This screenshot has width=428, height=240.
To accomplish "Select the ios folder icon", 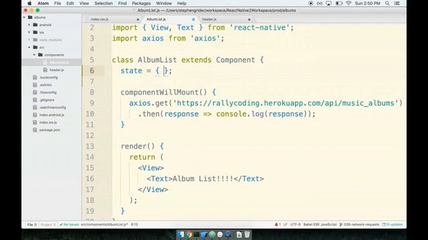I will [35, 33].
